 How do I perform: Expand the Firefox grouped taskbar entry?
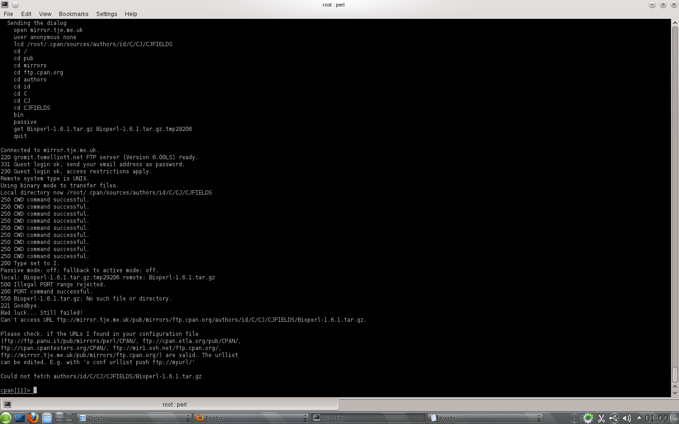pos(305,418)
